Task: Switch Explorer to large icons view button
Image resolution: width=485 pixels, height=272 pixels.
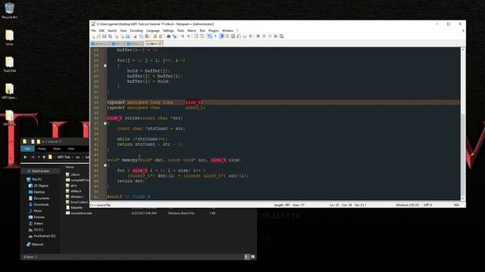Action: (252, 257)
